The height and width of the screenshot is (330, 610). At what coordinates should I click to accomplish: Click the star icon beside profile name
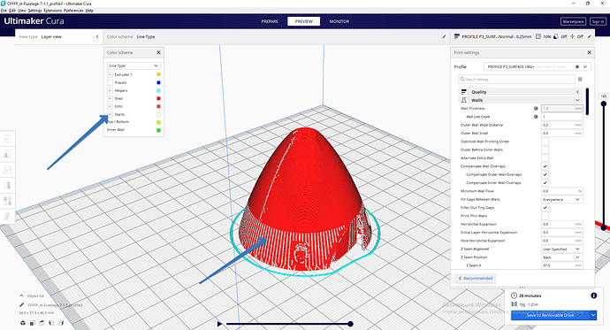577,67
